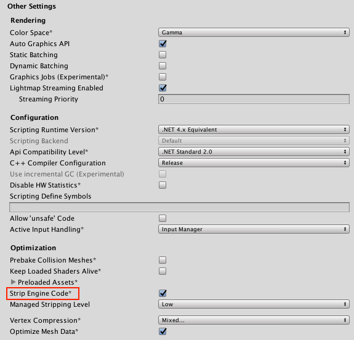
Task: Disable Lightmap Streaming Enabled checkbox
Action: click(x=163, y=88)
